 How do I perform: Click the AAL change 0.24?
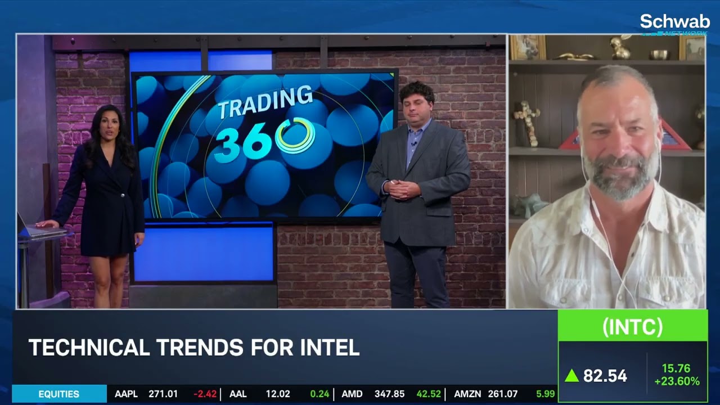point(319,394)
